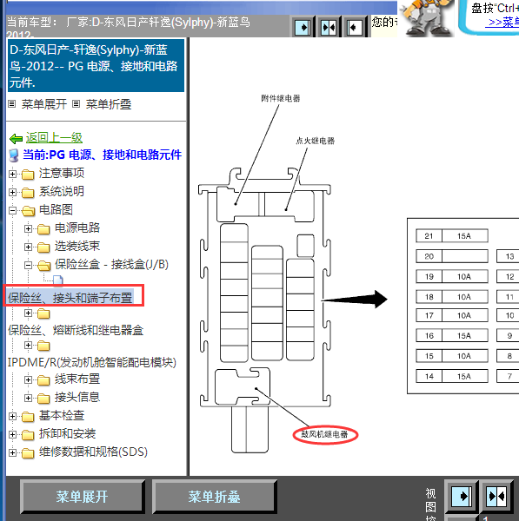This screenshot has width=519, height=521.
Task: Click the 线束布置 folder icon
Action: point(43,379)
